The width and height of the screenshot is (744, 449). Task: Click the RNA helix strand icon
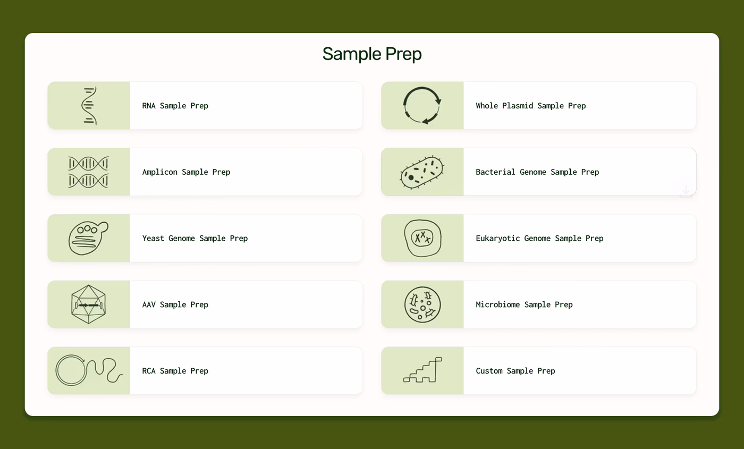tap(89, 106)
